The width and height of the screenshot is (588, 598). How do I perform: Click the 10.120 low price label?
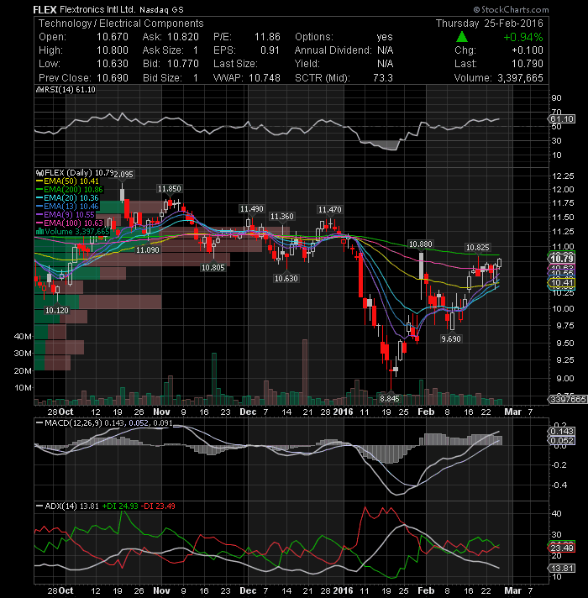57,311
